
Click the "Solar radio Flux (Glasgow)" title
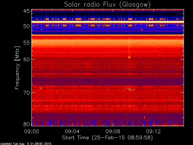coord(107,5)
